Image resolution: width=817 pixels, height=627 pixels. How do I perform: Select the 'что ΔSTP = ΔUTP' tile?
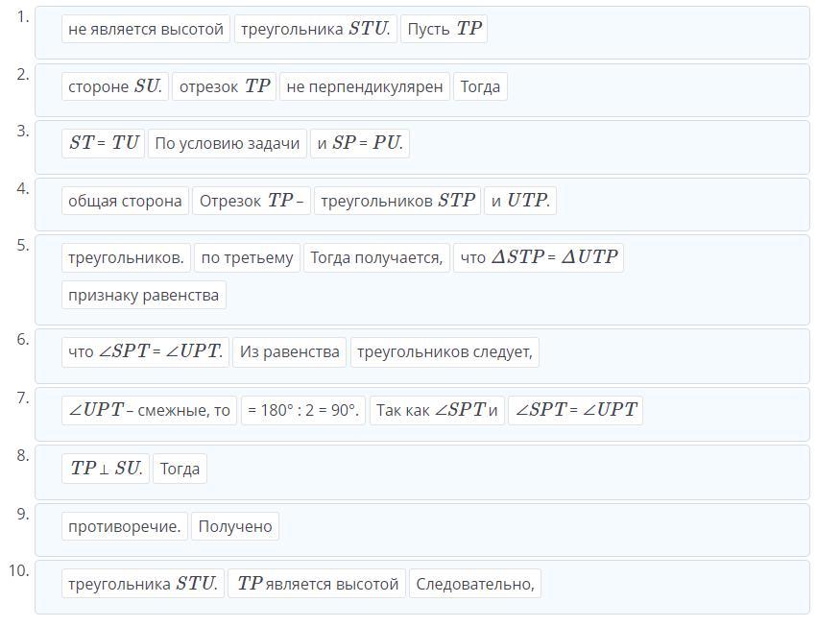click(x=539, y=257)
